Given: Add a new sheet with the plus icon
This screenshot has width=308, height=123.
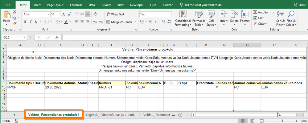Looking at the screenshot, I should [180, 115].
